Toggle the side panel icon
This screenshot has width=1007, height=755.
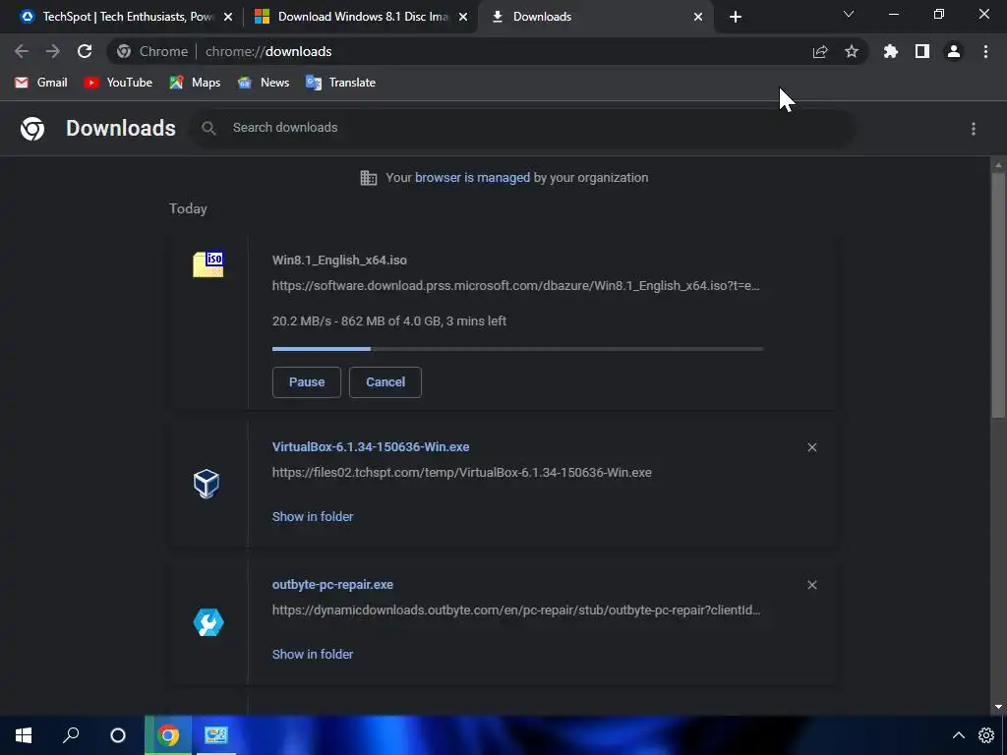point(922,51)
